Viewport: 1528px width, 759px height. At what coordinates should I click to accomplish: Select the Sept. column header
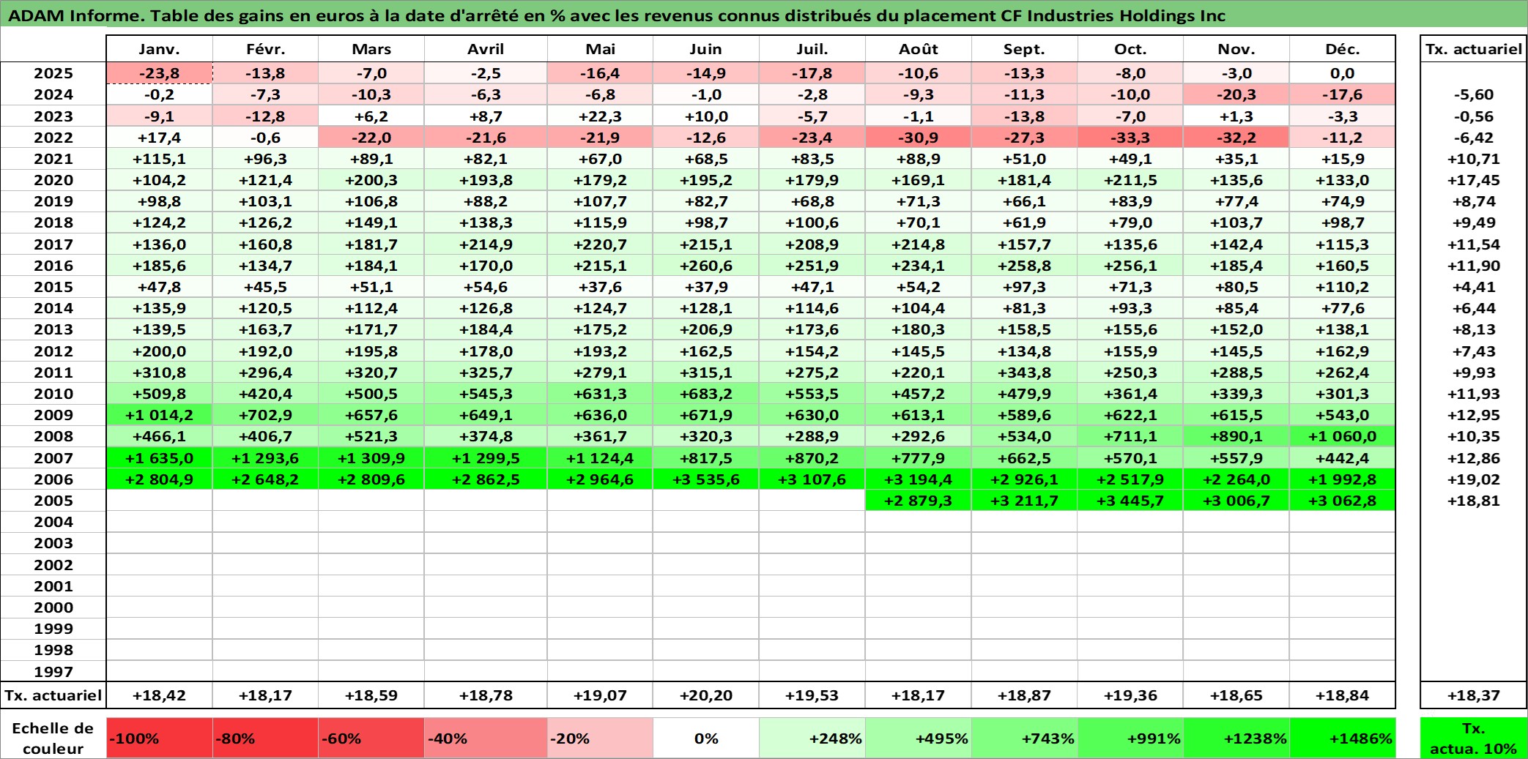pos(1024,49)
